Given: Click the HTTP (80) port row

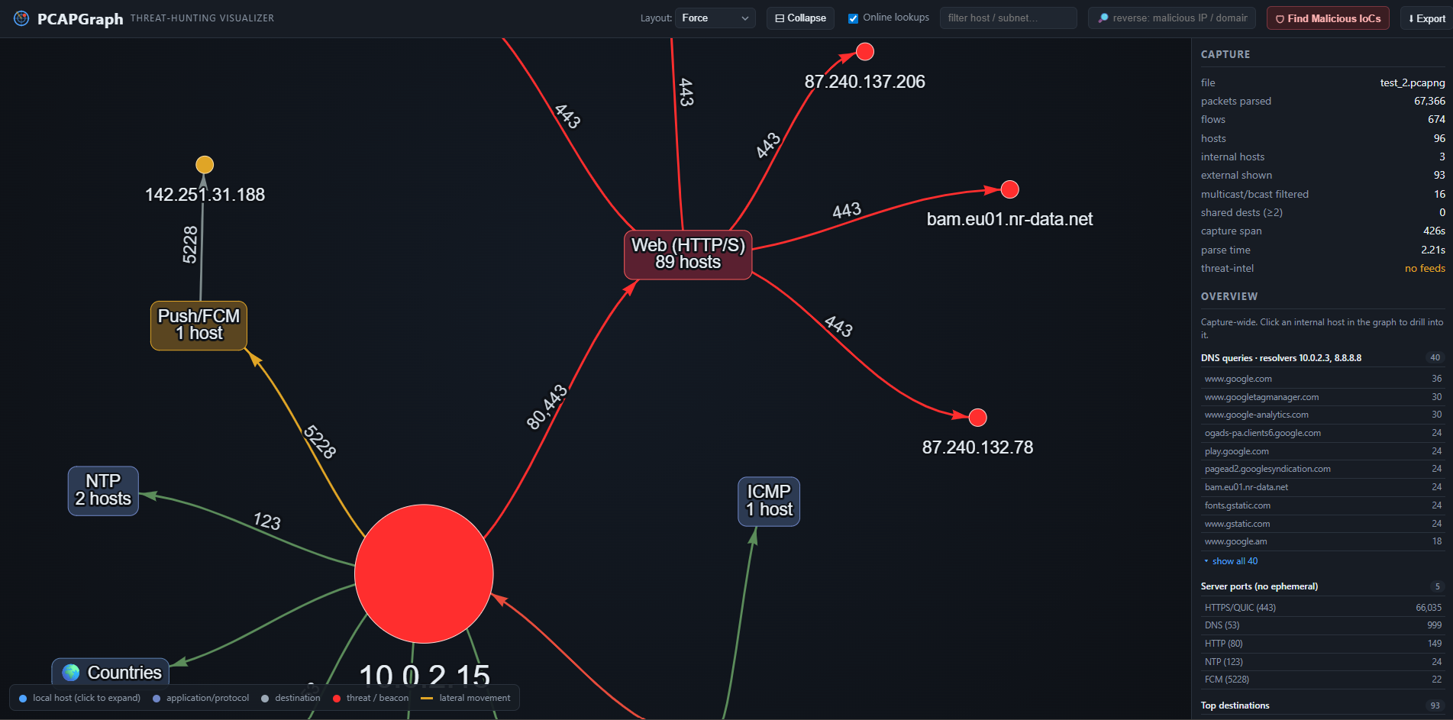Looking at the screenshot, I should point(1323,644).
